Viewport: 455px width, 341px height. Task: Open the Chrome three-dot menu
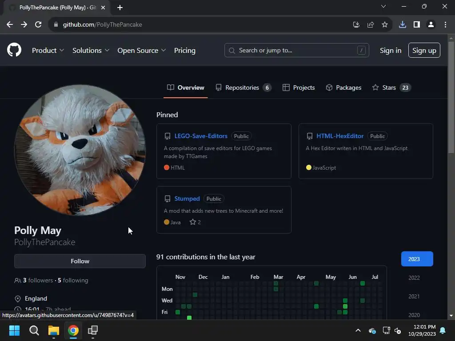click(445, 25)
